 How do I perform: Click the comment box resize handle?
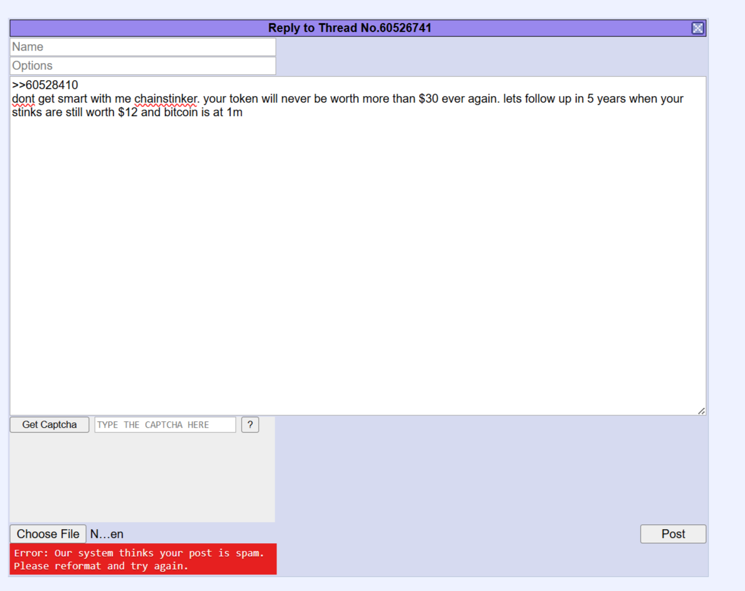coord(701,411)
